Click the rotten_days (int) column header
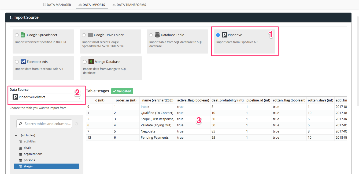Viewport: 359px width, 174px height. (320, 100)
